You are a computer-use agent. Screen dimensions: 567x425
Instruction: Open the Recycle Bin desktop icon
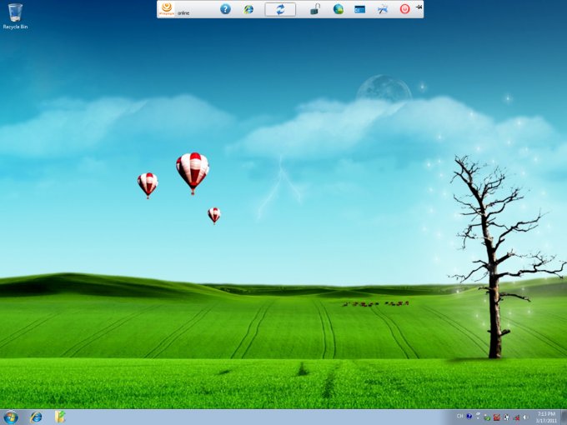click(15, 14)
